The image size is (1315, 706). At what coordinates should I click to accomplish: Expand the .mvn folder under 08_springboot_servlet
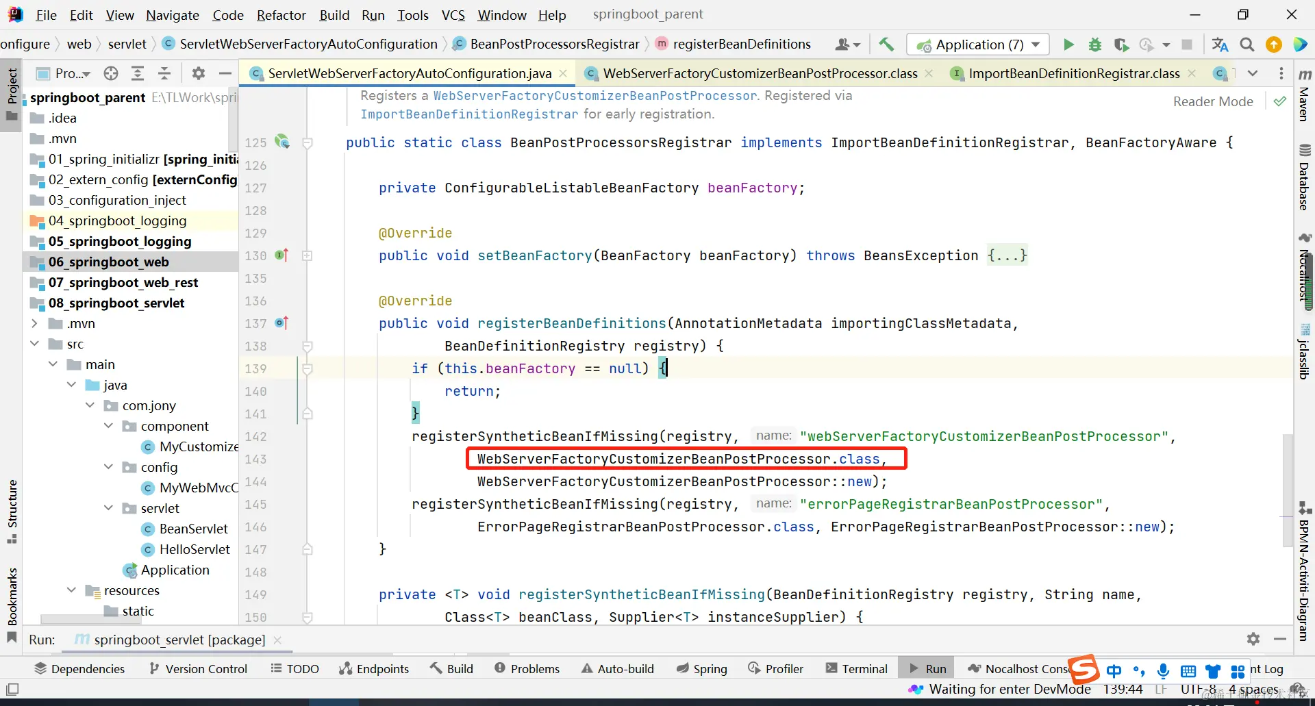click(x=34, y=323)
